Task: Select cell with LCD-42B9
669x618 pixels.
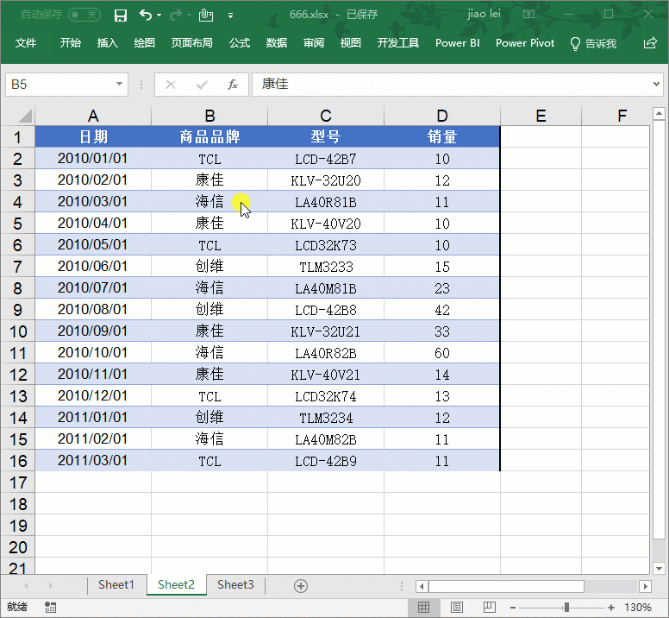Action: click(326, 461)
